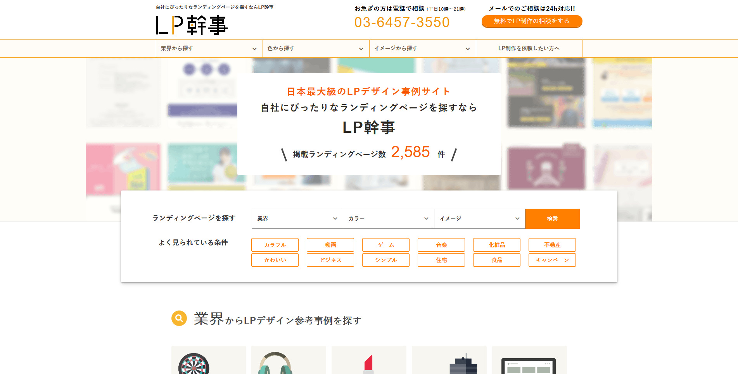Select the ゲーム tag
The width and height of the screenshot is (738, 374).
pyautogui.click(x=386, y=245)
